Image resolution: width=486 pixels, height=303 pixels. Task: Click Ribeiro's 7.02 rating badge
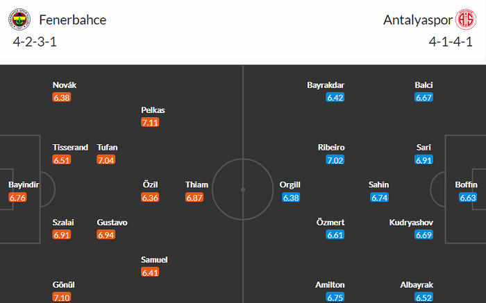click(x=335, y=160)
